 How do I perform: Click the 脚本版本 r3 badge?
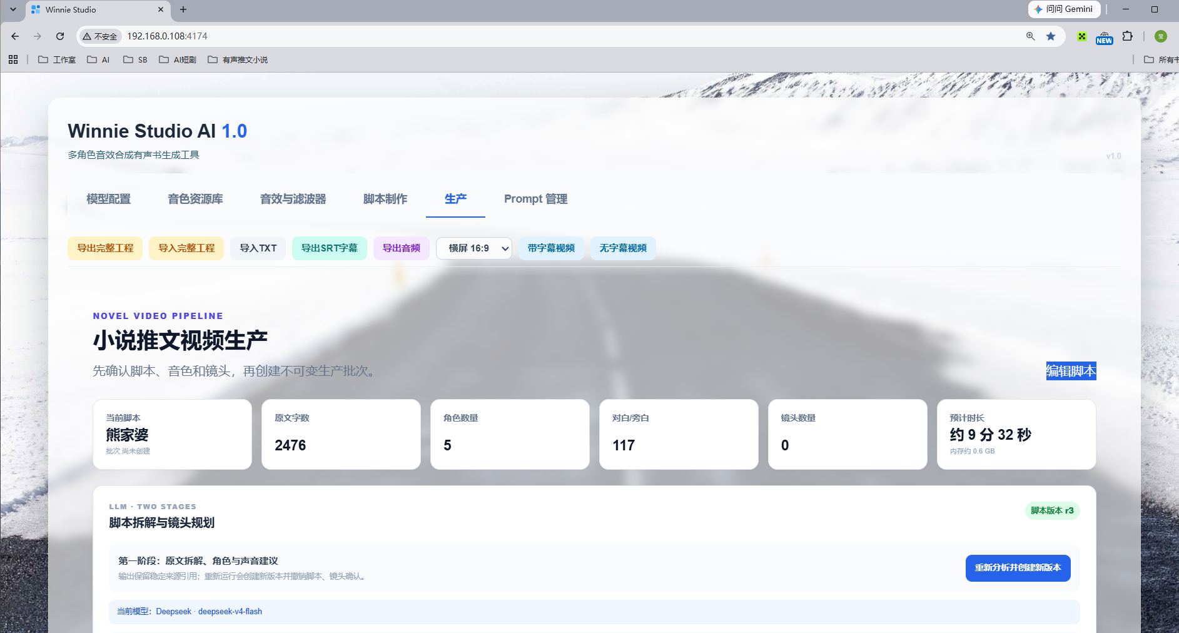tap(1052, 510)
